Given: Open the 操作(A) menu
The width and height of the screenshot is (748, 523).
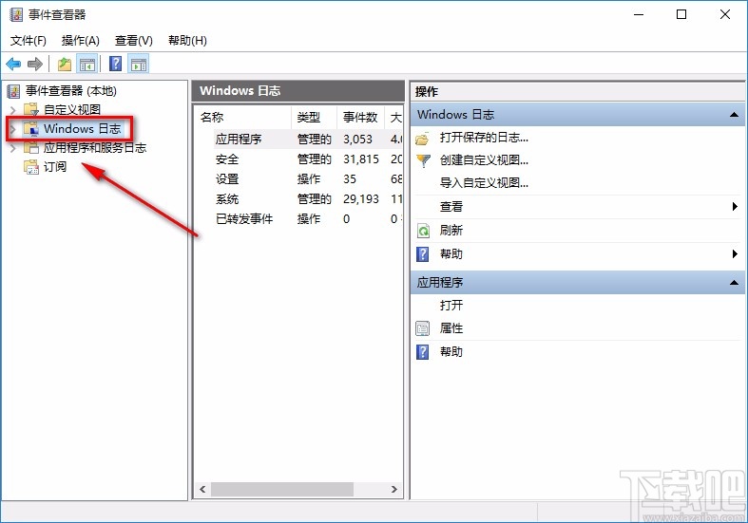Looking at the screenshot, I should pos(81,41).
